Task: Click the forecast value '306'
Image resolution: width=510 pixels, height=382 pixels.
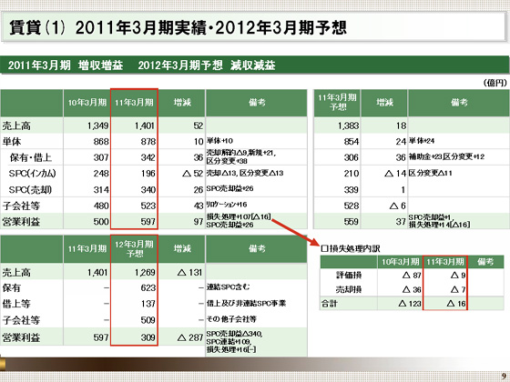Action: [352, 157]
